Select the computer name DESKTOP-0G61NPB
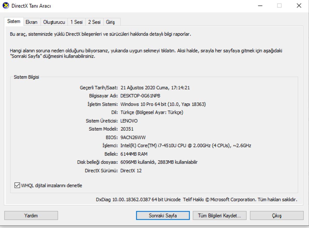Image resolution: width=309 pixels, height=228 pixels. 141,96
